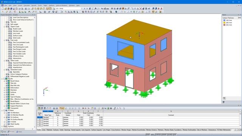Go to next load case arrow
242x136 pixels.
tap(87, 9)
